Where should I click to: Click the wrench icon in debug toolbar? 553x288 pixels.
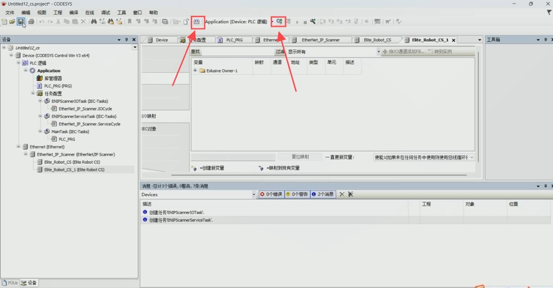[313, 21]
